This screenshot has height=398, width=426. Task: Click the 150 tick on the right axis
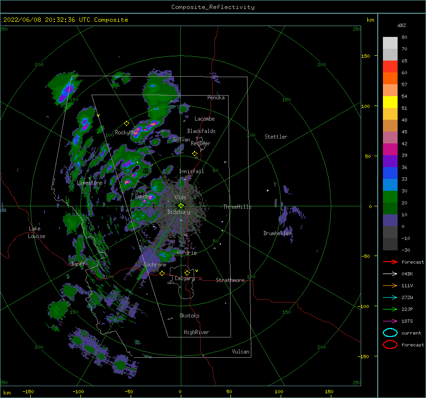tap(365, 56)
